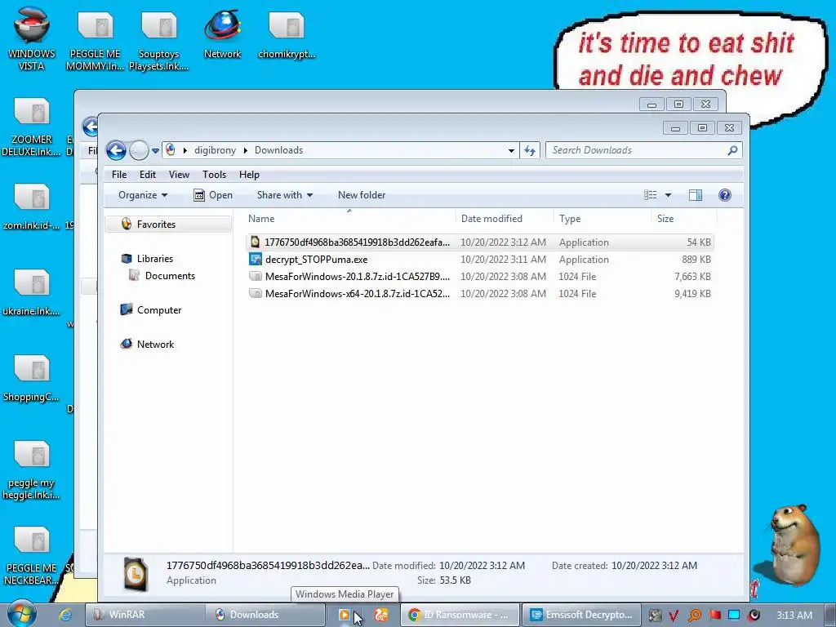Image resolution: width=836 pixels, height=627 pixels.
Task: Open WINDOWS VISTA desktop icon
Action: click(x=32, y=38)
